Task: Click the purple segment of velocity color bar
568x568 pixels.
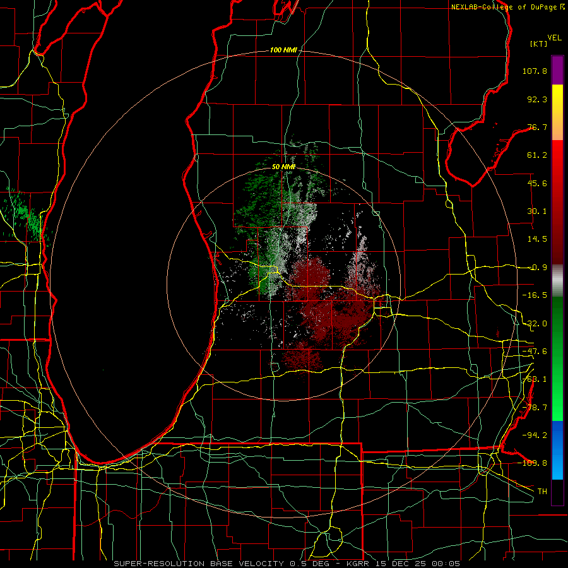Action: pyautogui.click(x=557, y=70)
